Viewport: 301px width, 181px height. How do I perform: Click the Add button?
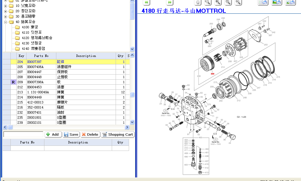click(x=53, y=134)
